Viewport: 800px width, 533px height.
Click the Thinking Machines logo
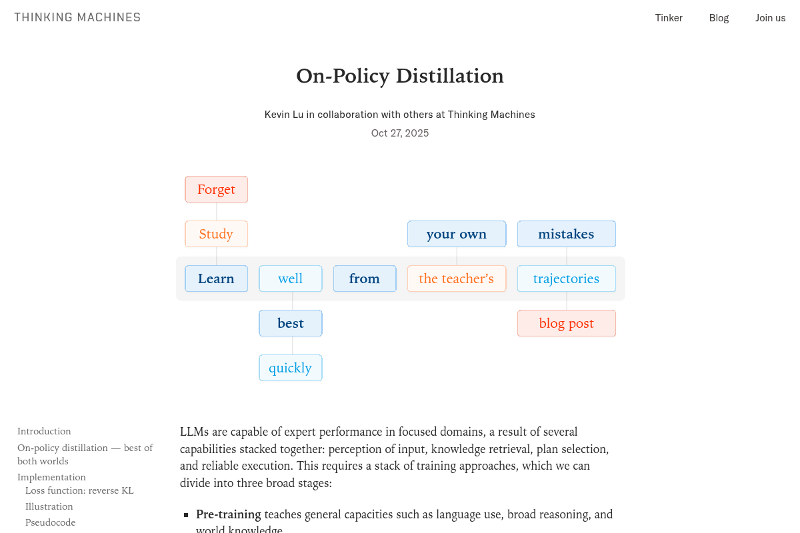(x=77, y=17)
